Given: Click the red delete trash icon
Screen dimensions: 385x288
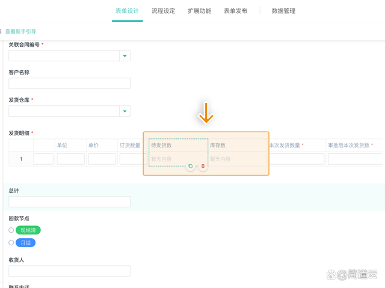Looking at the screenshot, I should point(203,166).
